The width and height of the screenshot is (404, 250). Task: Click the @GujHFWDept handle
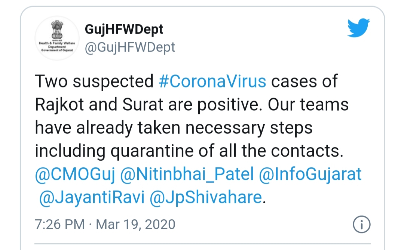pyautogui.click(x=130, y=47)
